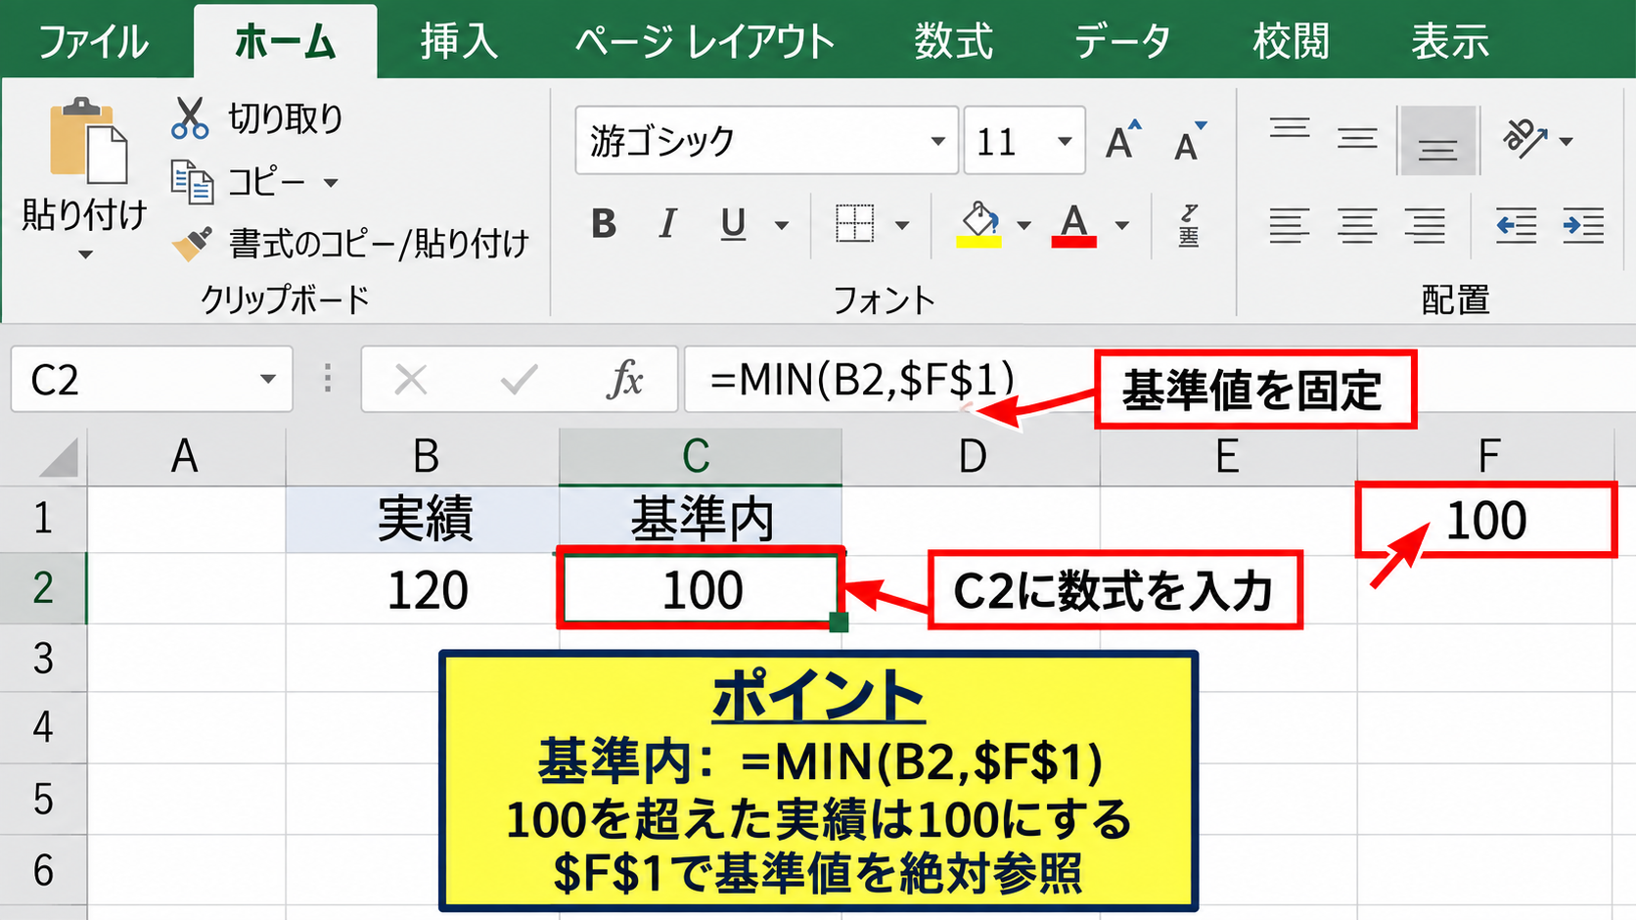Screen dimensions: 1636x920
Task: Toggle Underline formatting
Action: point(733,224)
